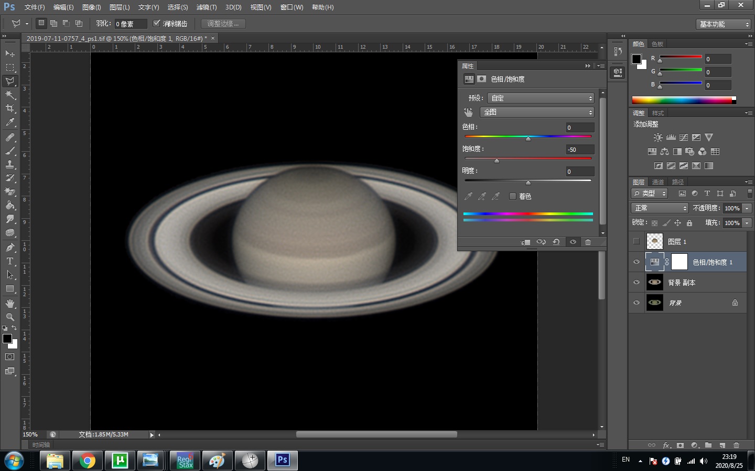Viewport: 755px width, 471px height.
Task: Open the 填充 fill dropdown arrow
Action: click(747, 223)
